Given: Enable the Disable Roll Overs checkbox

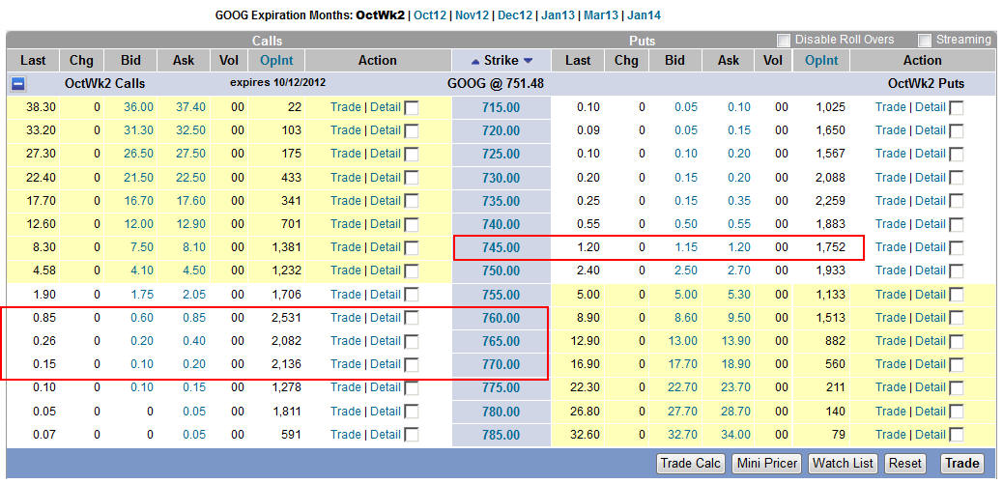Looking at the screenshot, I should tap(784, 41).
